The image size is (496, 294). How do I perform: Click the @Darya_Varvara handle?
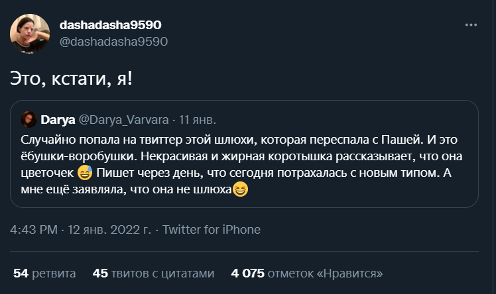click(x=123, y=121)
